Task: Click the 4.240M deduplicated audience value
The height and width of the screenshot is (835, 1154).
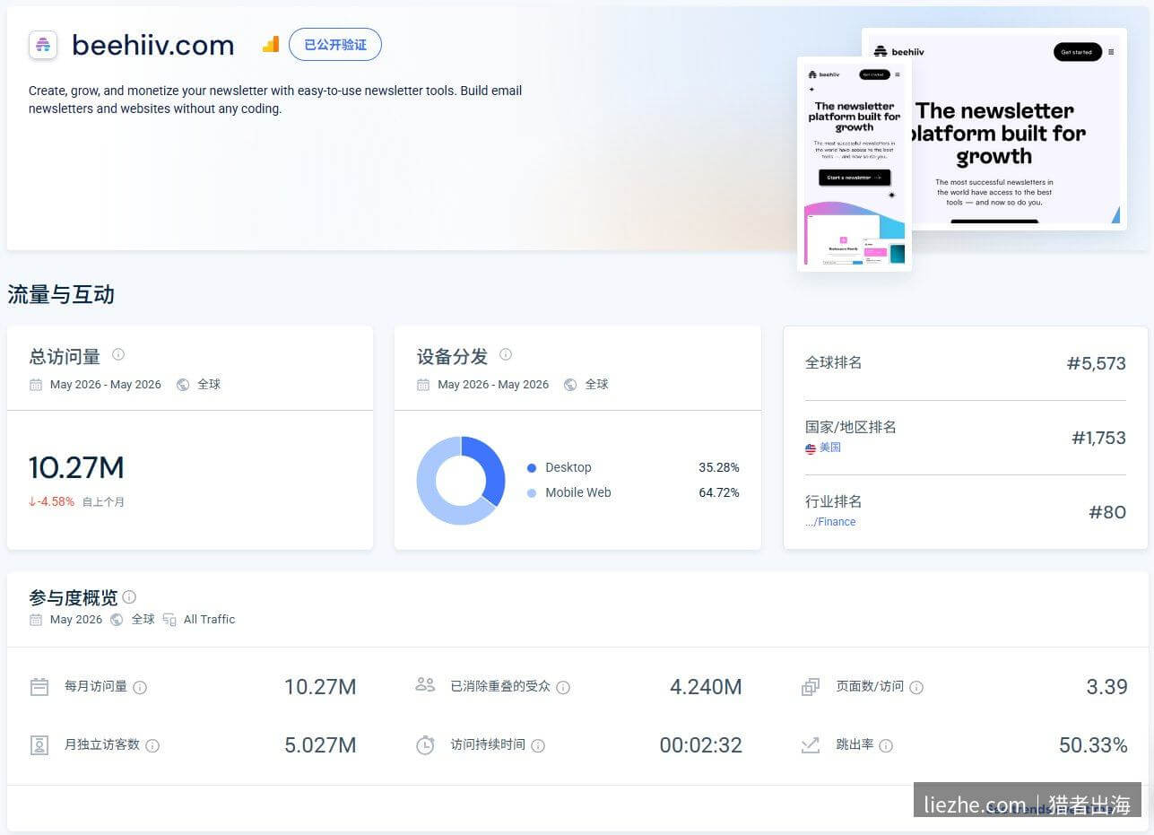Action: pyautogui.click(x=706, y=687)
